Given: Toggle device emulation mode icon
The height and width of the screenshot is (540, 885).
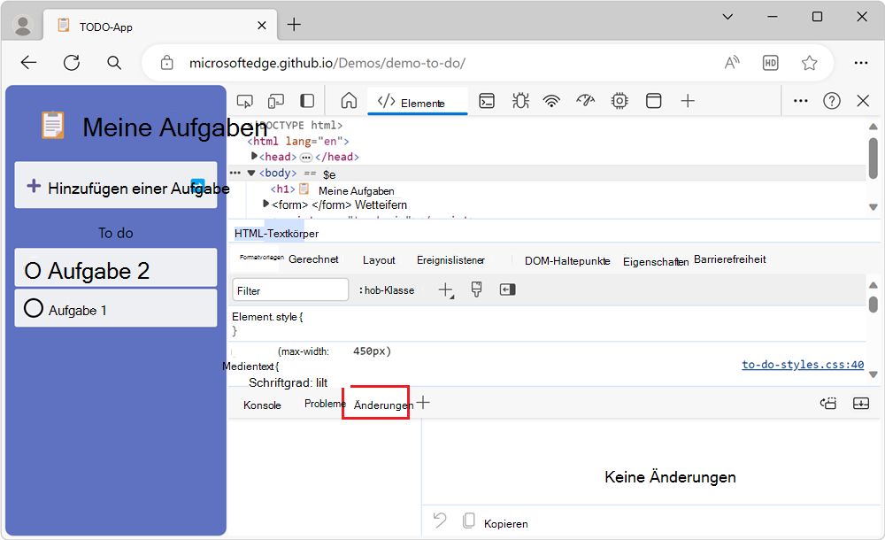Looking at the screenshot, I should 276,101.
